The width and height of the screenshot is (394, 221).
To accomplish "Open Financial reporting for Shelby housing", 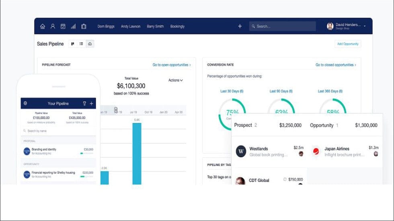I will point(58,174).
